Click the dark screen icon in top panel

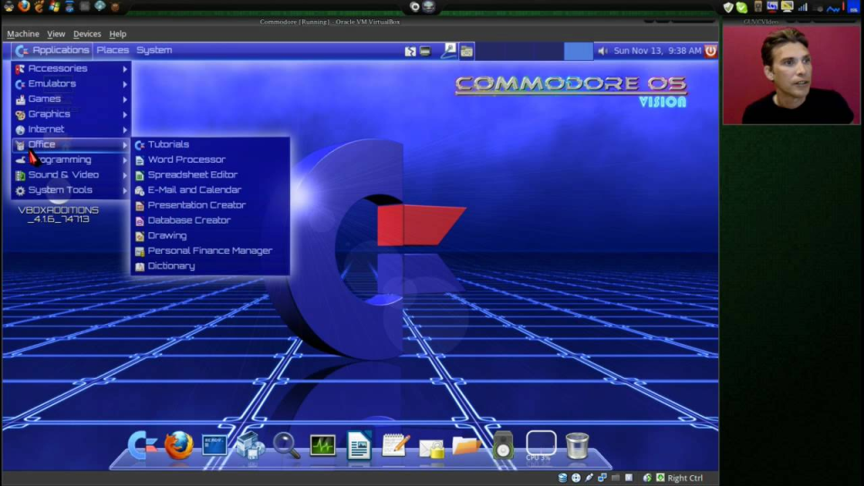click(x=425, y=51)
